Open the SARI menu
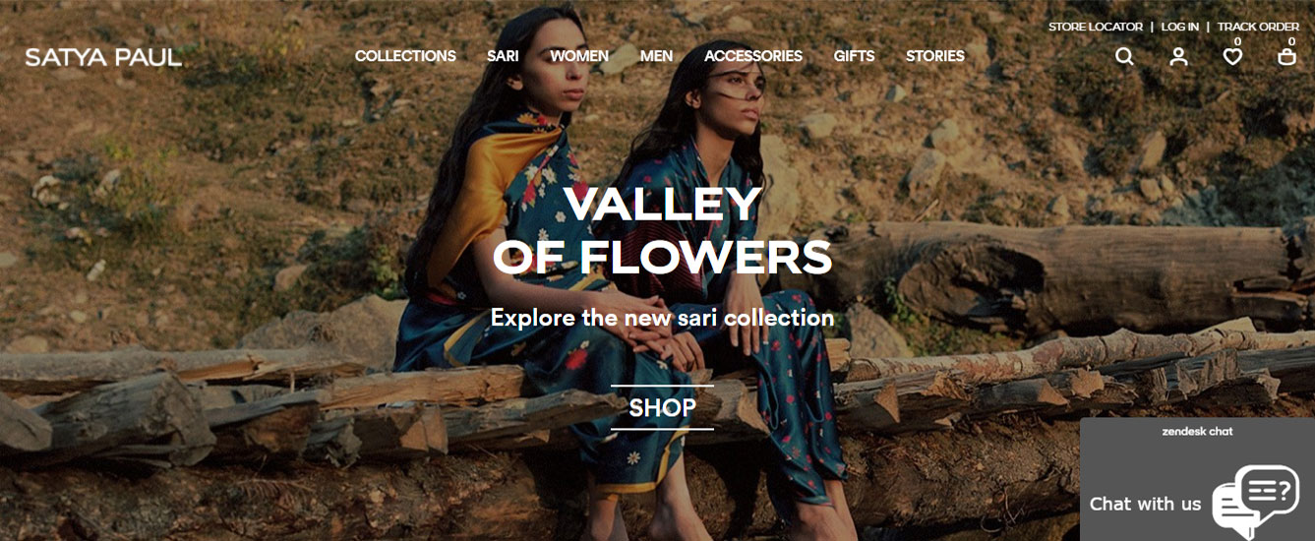Viewport: 1315px width, 541px height. (503, 56)
